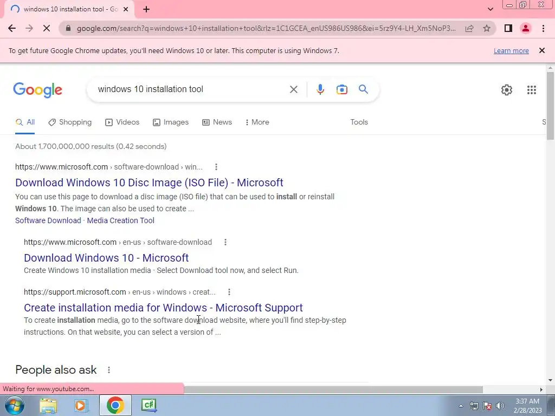Click the Learn more link in update banner
This screenshot has height=416, width=555.
tap(511, 50)
